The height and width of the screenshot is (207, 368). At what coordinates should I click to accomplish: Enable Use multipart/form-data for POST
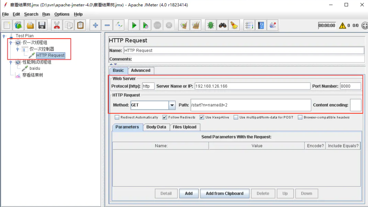[236, 117]
